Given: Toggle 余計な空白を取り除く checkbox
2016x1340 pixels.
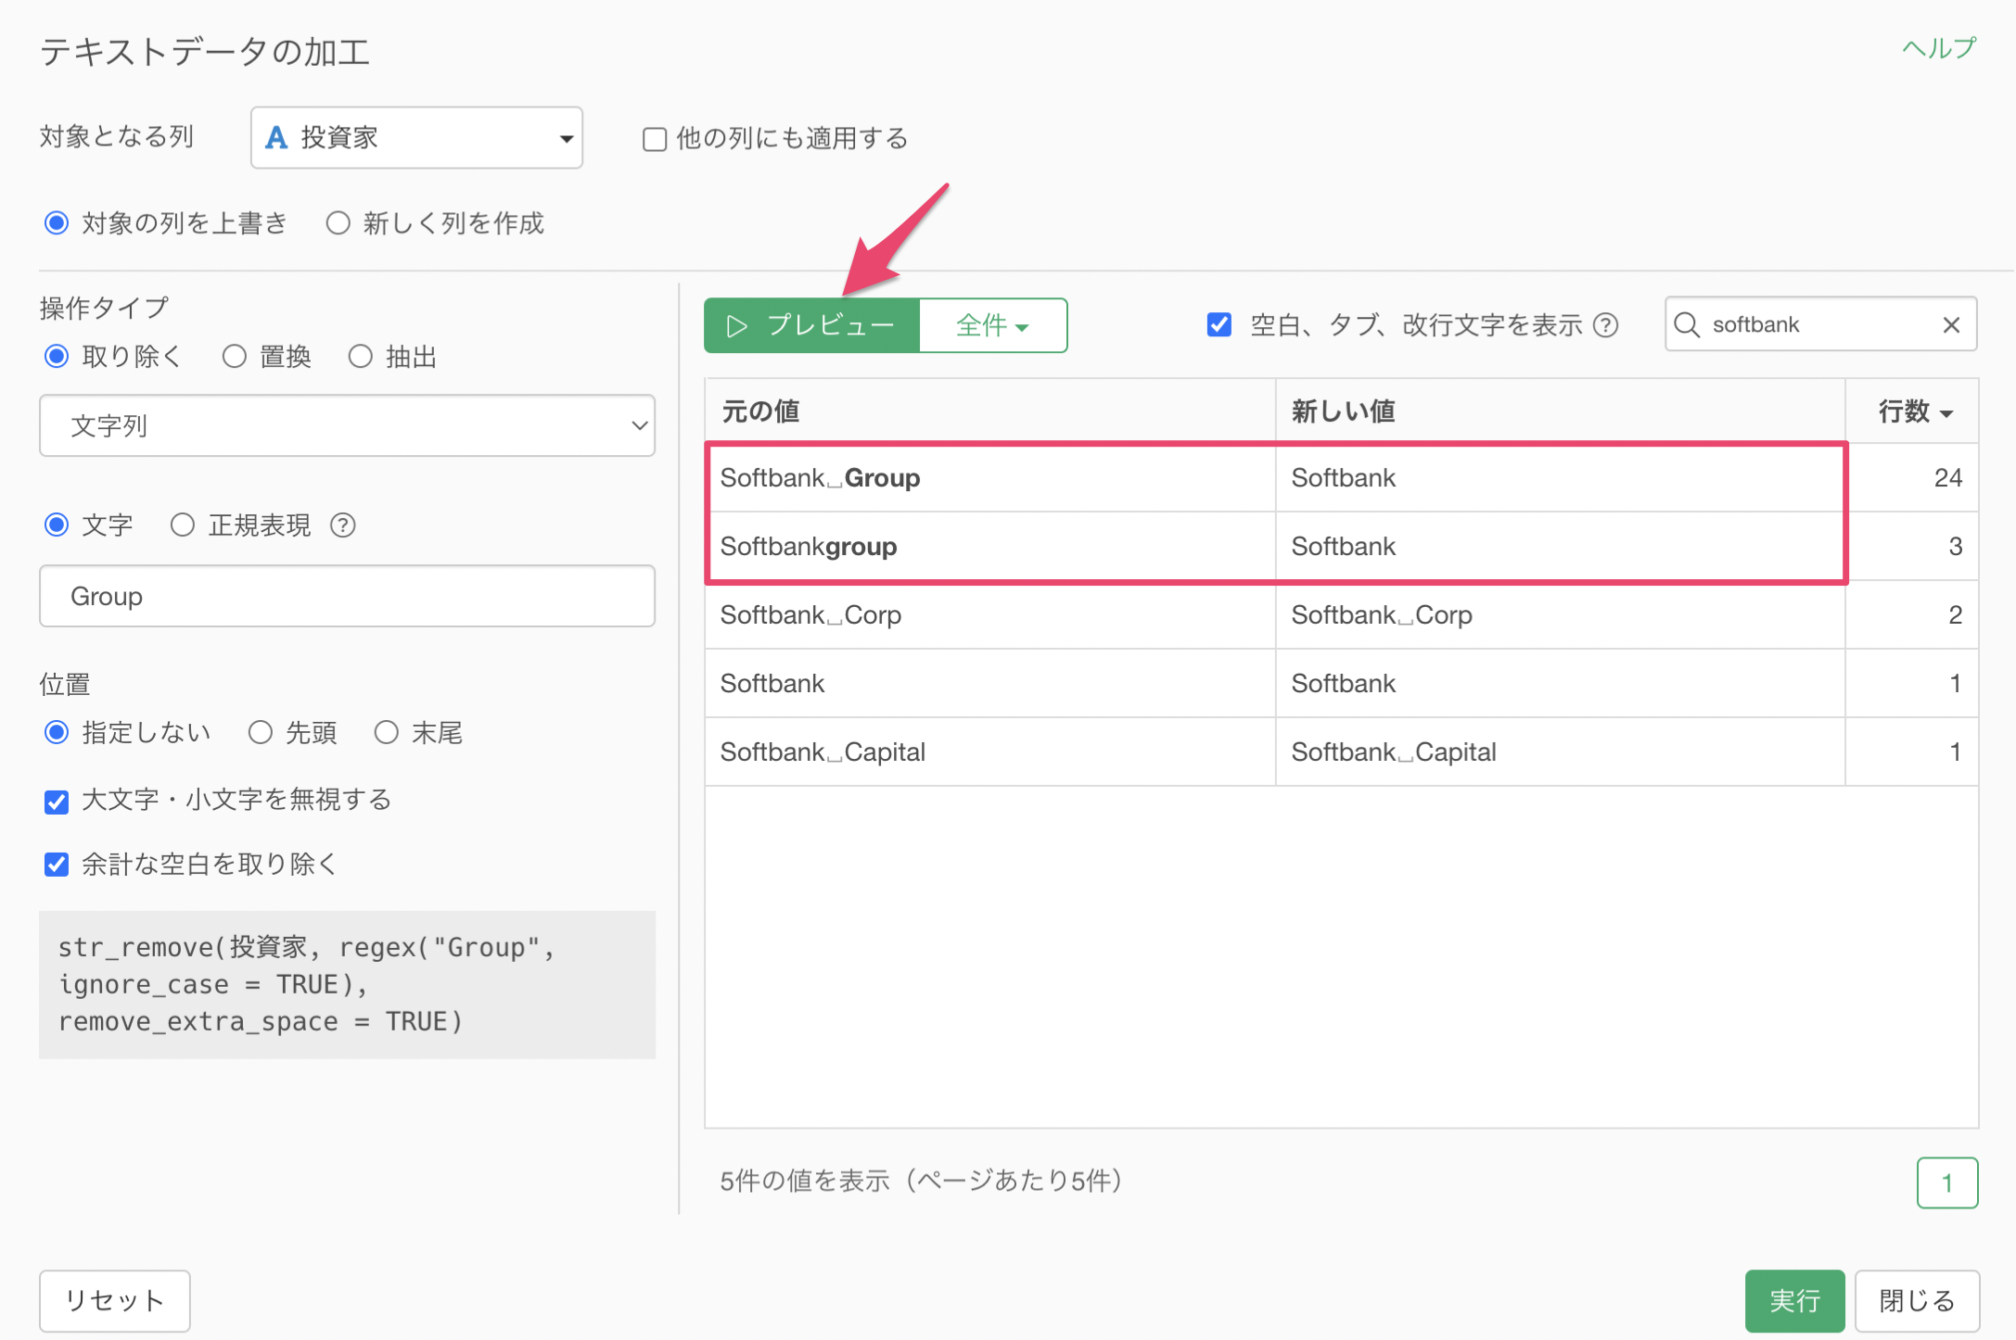Looking at the screenshot, I should click(x=57, y=865).
